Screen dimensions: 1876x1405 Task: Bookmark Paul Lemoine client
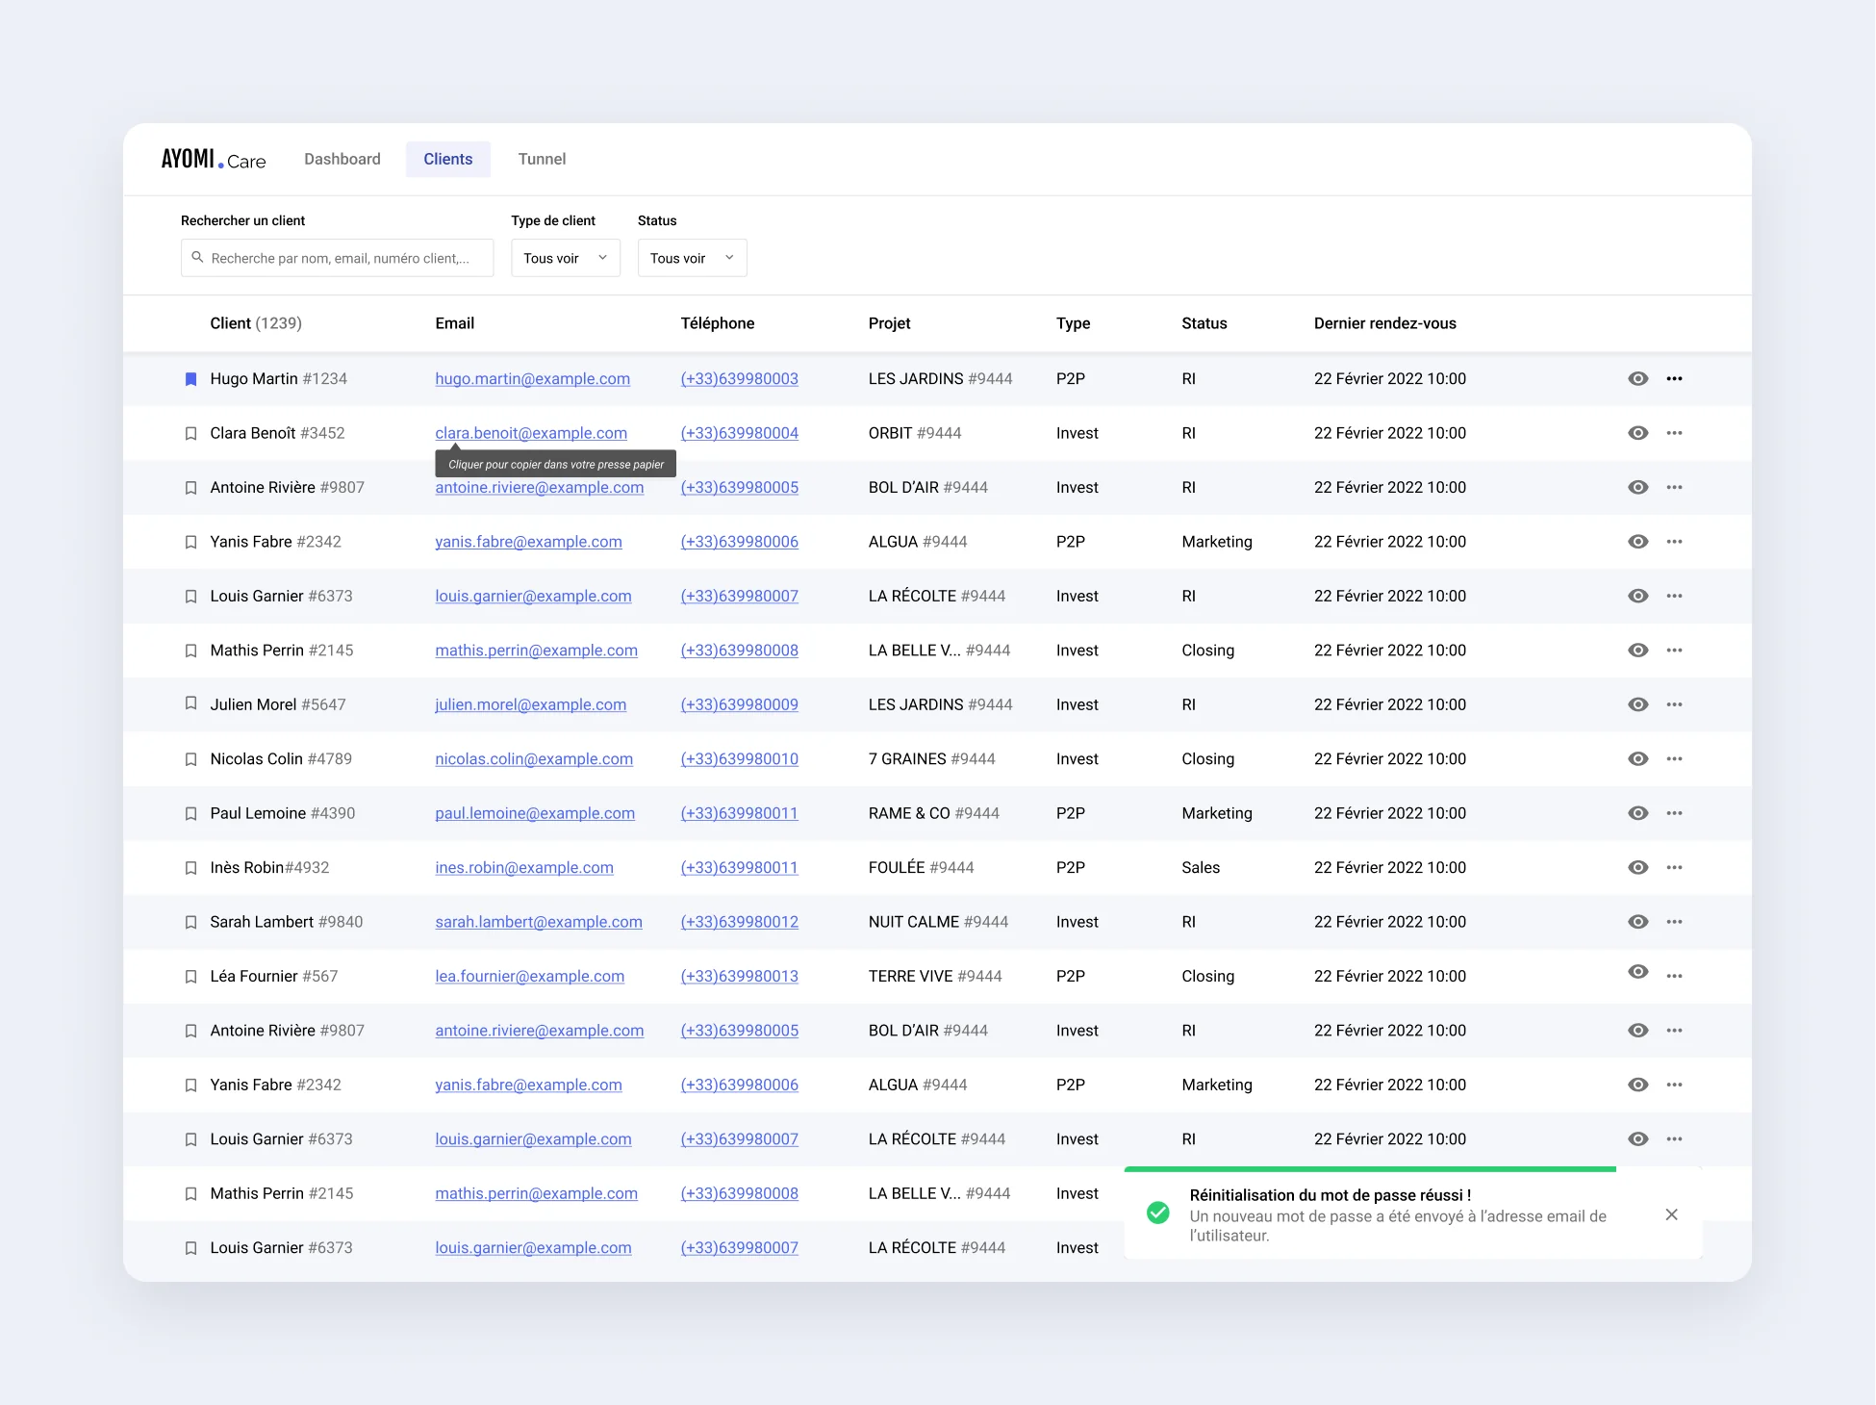[190, 814]
